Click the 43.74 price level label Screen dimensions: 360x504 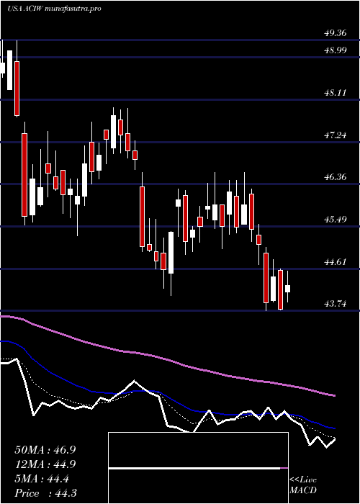click(336, 304)
